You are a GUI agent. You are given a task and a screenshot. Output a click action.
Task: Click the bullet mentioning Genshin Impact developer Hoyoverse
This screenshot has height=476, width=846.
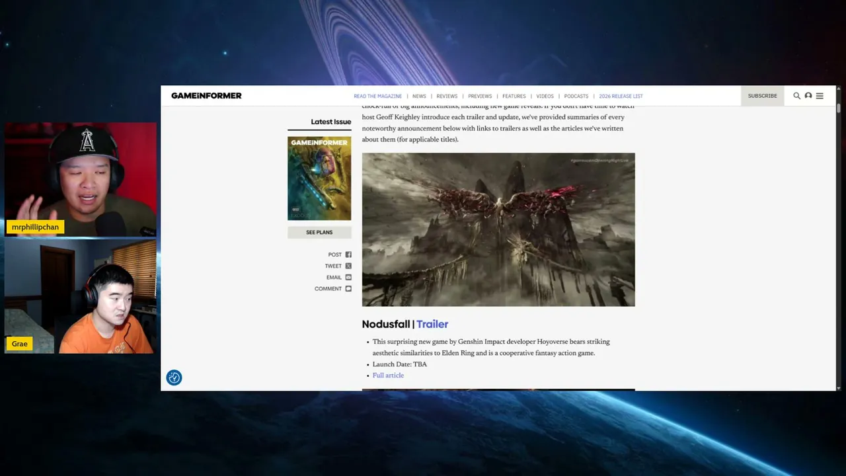(491, 347)
